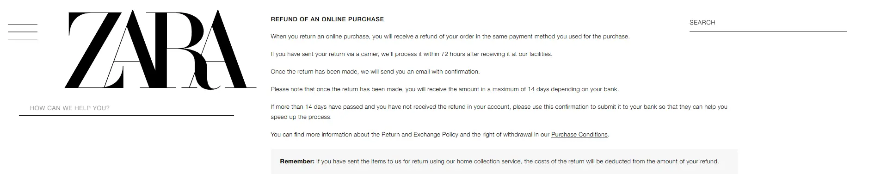
Task: Click the 'speed up the process' text line
Action: [x=301, y=117]
